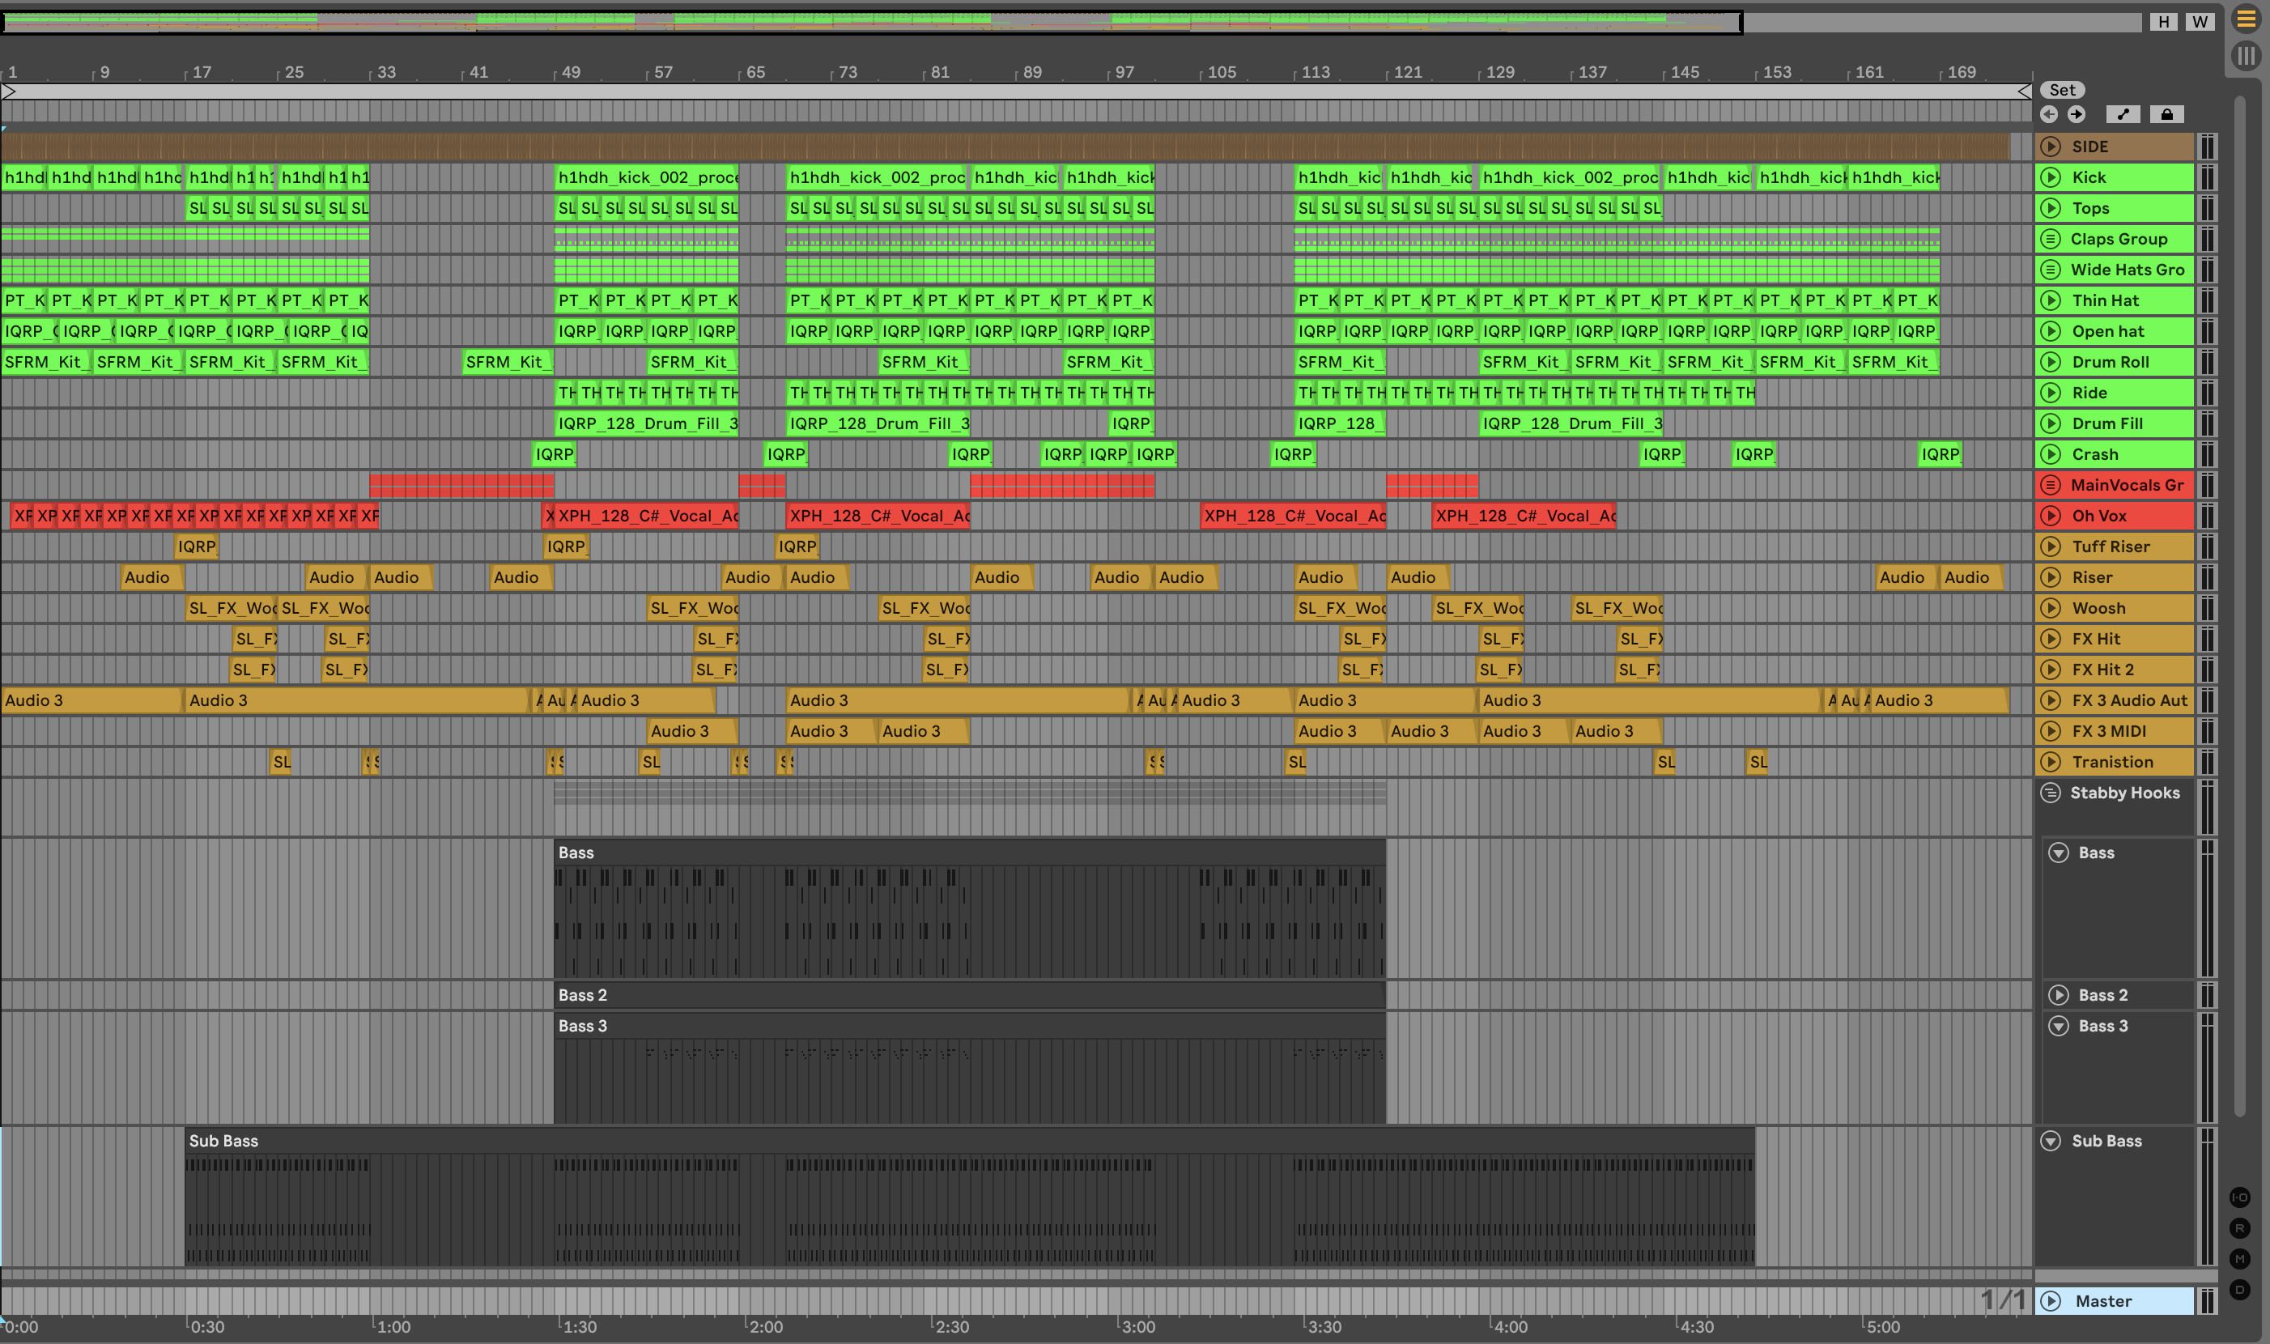
Task: Collapse the Sub Bass track
Action: (x=2051, y=1141)
